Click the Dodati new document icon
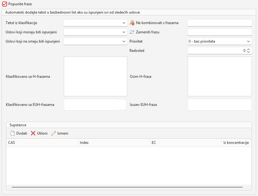258x196 pixels. click(13, 133)
